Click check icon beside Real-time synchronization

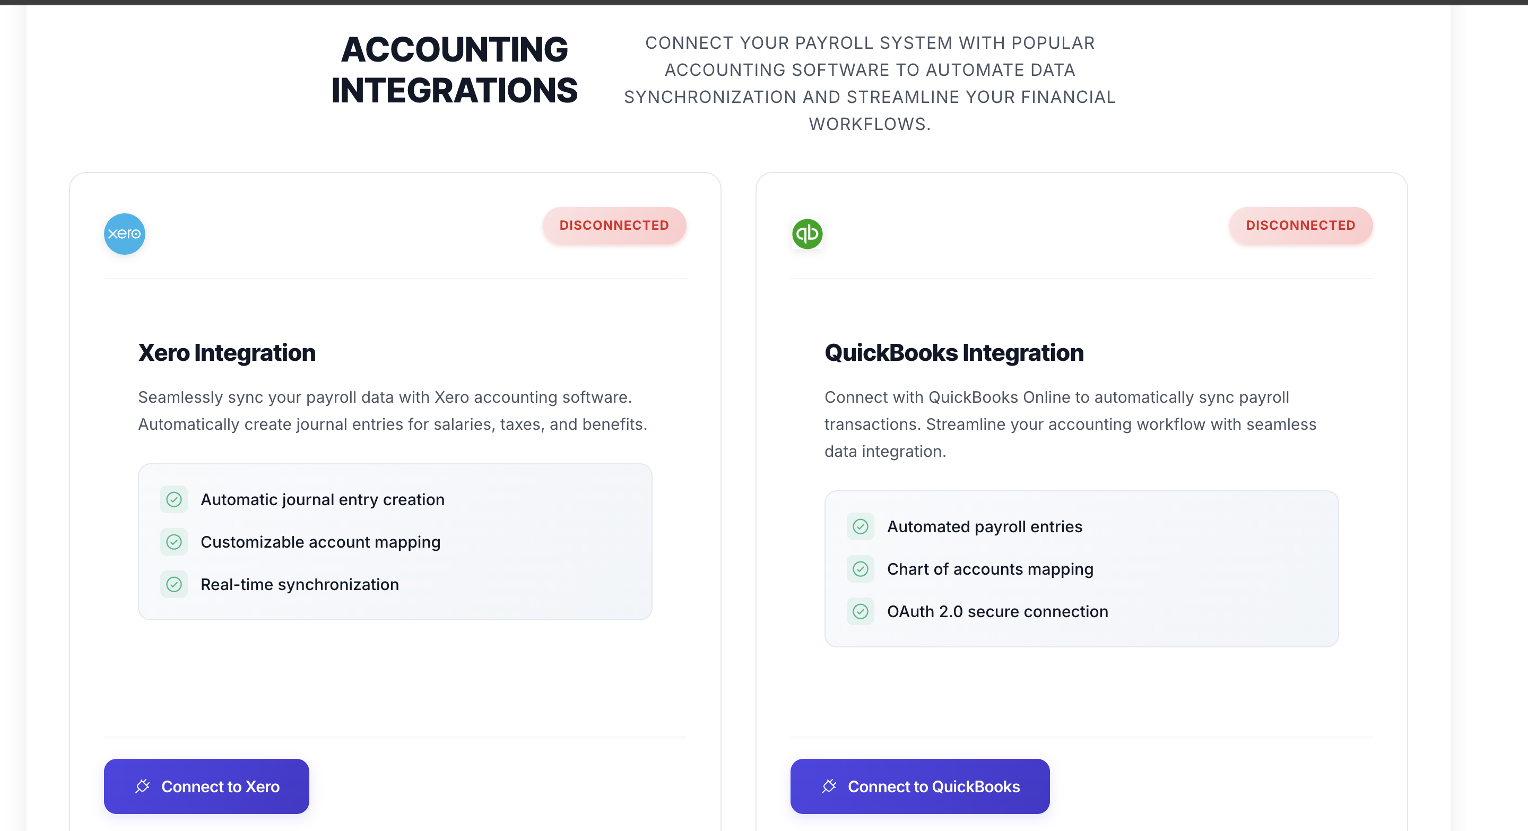(174, 584)
